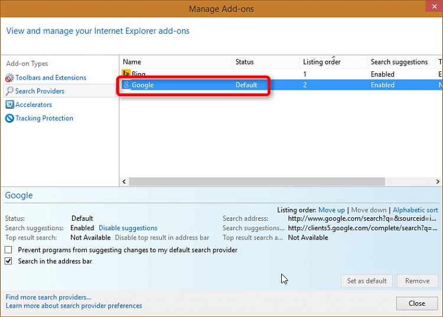Click Disable suggestions link
Viewport: 443px width, 317px height.
coord(128,228)
